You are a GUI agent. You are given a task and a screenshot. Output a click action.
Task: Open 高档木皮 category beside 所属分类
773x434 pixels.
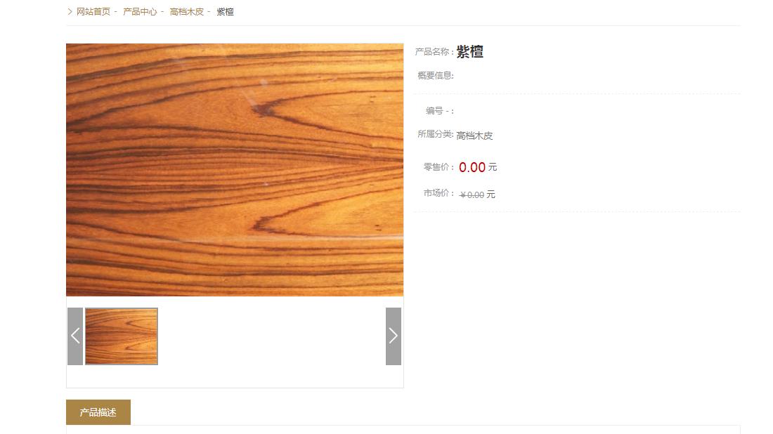(474, 136)
